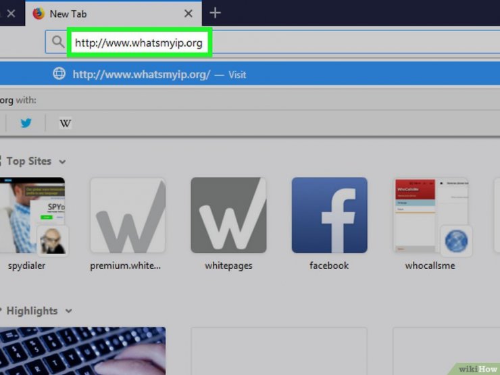Open the facebook top site tile
500x375 pixels.
[329, 215]
